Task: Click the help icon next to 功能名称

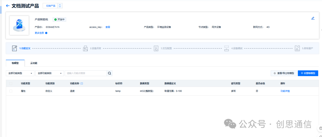Action: click(82, 84)
